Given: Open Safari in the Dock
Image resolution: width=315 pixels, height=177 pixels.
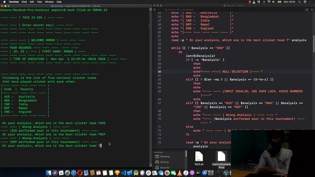Looking at the screenshot, I should click(74, 173).
